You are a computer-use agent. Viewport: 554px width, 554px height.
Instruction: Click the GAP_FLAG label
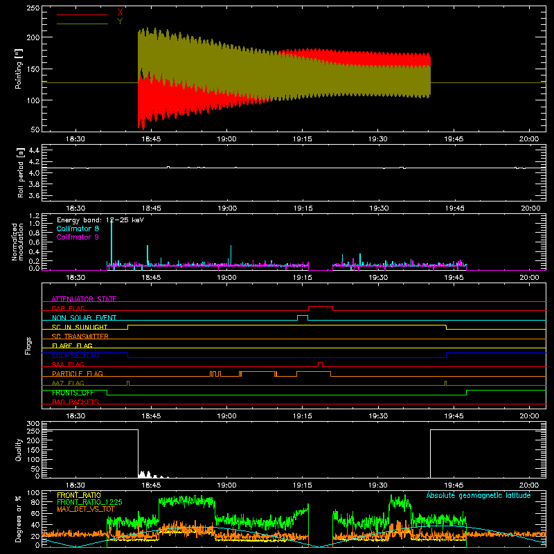68,308
